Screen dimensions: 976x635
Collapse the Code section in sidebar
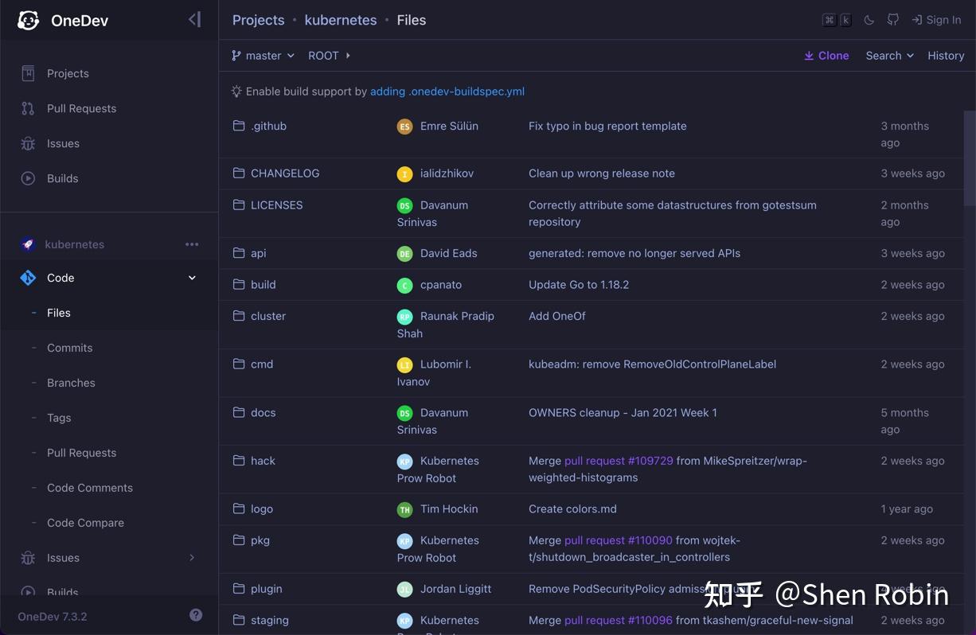191,278
